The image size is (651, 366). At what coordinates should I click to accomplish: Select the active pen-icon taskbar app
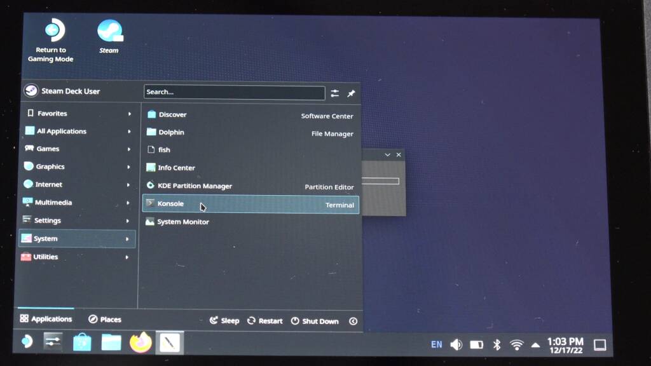click(170, 343)
